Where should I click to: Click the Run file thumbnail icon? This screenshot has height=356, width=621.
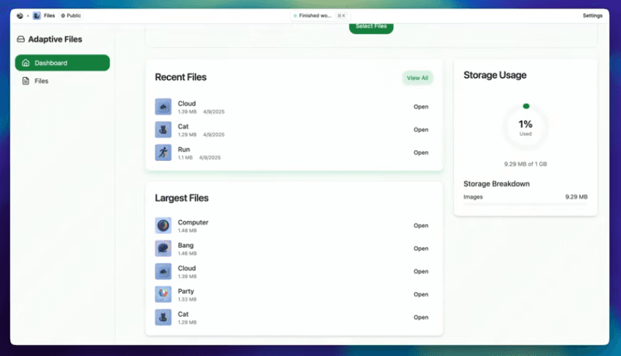[163, 153]
